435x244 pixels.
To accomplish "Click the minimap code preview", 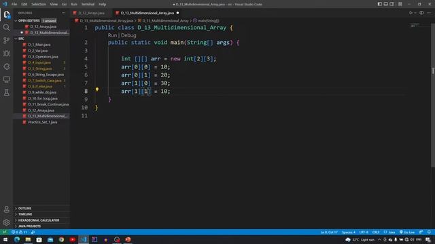I will coord(415,26).
